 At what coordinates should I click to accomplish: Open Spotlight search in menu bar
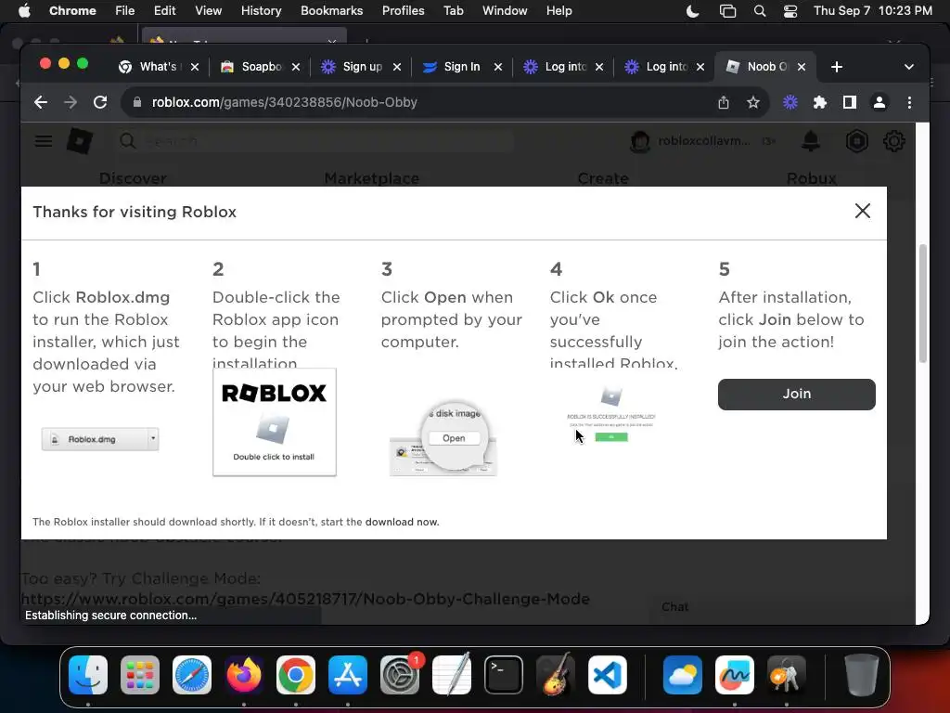click(x=760, y=11)
